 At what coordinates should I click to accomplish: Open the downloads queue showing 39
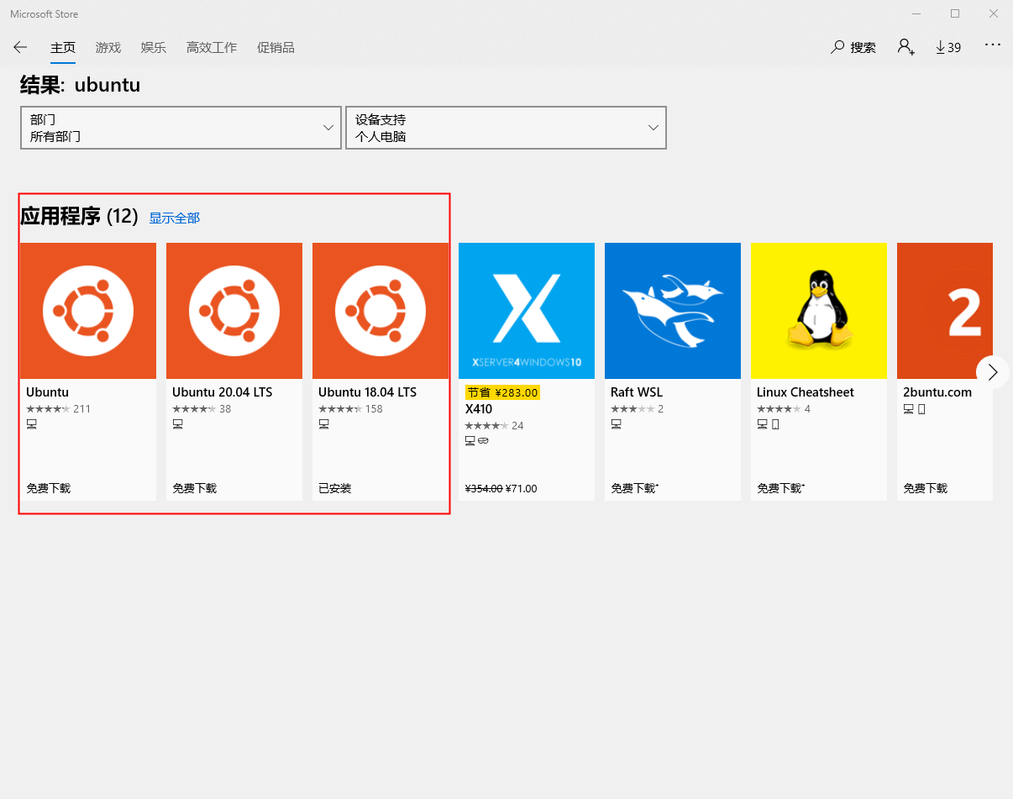[x=948, y=48]
